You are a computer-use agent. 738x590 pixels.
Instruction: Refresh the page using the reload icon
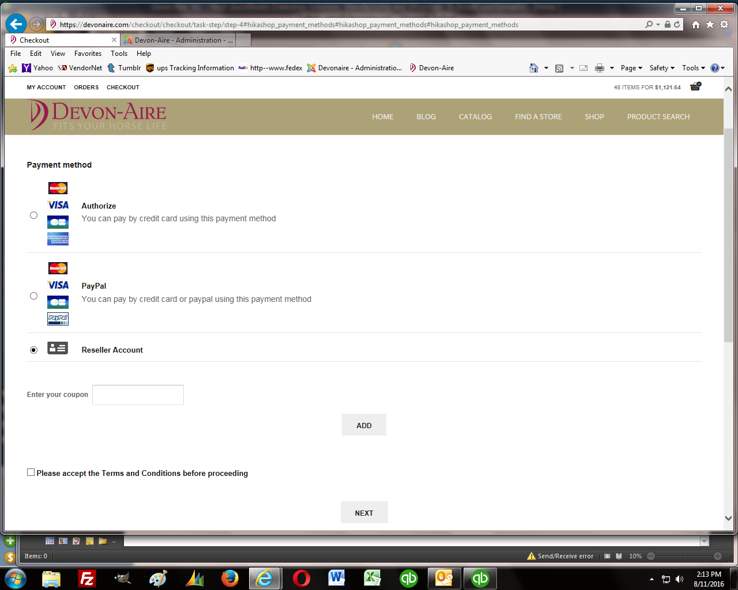pyautogui.click(x=677, y=25)
